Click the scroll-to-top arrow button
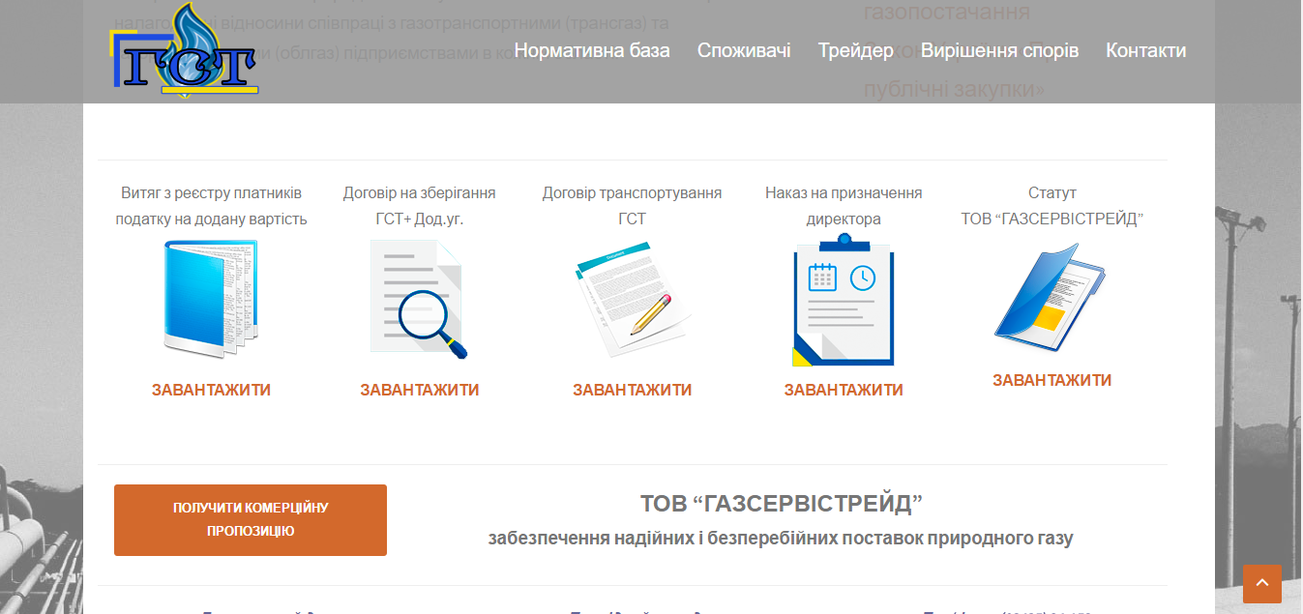 click(x=1262, y=584)
